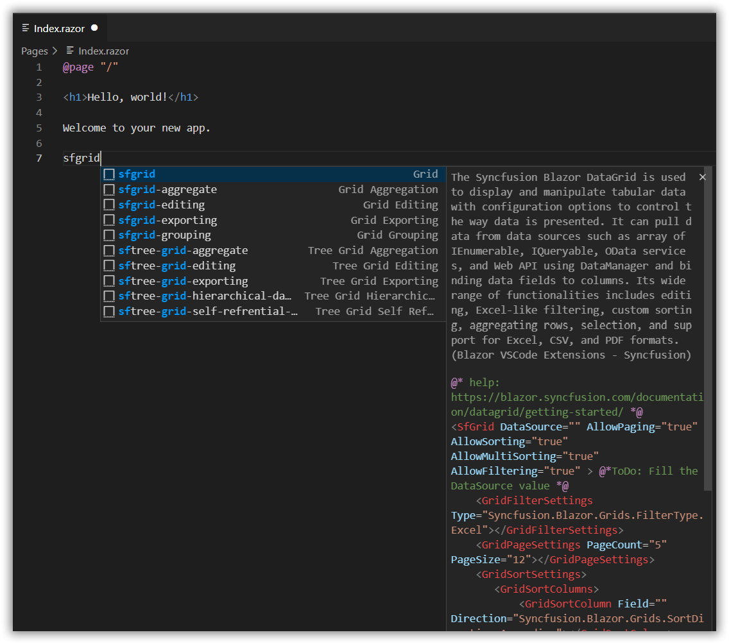Click unsaved dot on Index.razor tab
The image size is (729, 644).
(x=94, y=28)
